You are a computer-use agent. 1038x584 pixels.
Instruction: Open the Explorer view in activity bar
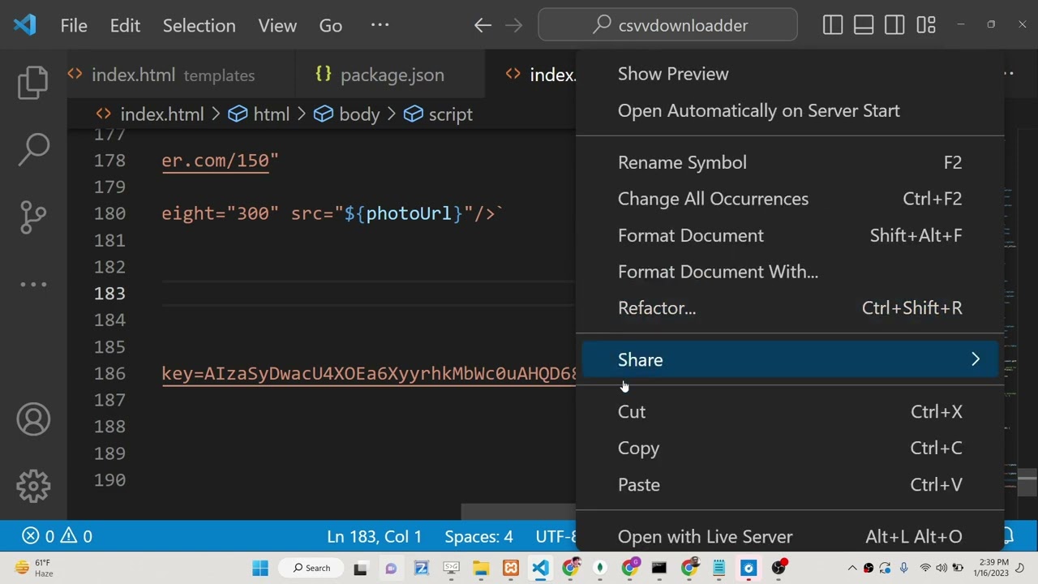[33, 83]
